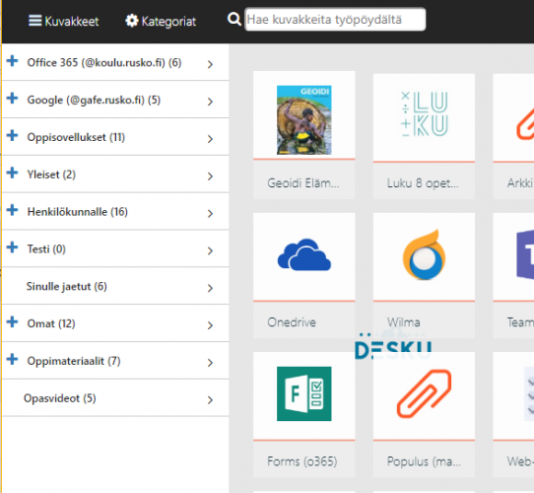Image resolution: width=534 pixels, height=493 pixels.
Task: Select 'Henkilökunnalle (16)' category text
Action: (x=78, y=212)
